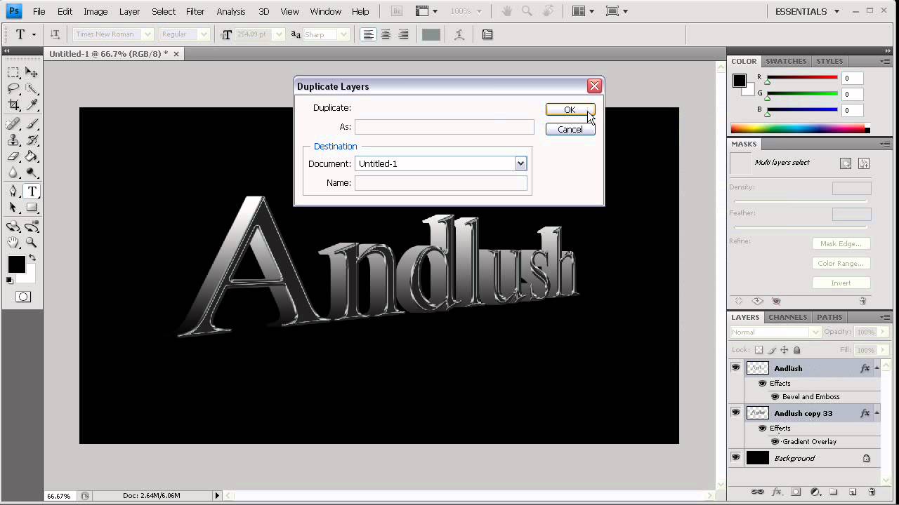The height and width of the screenshot is (505, 899).
Task: Toggle Gradient Overlay effect visibility
Action: (775, 441)
